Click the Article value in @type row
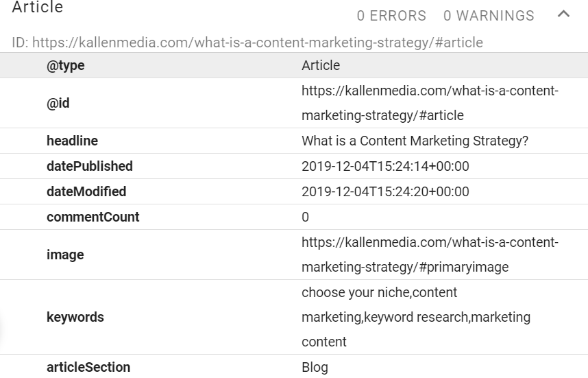Image resolution: width=588 pixels, height=378 pixels. click(321, 66)
